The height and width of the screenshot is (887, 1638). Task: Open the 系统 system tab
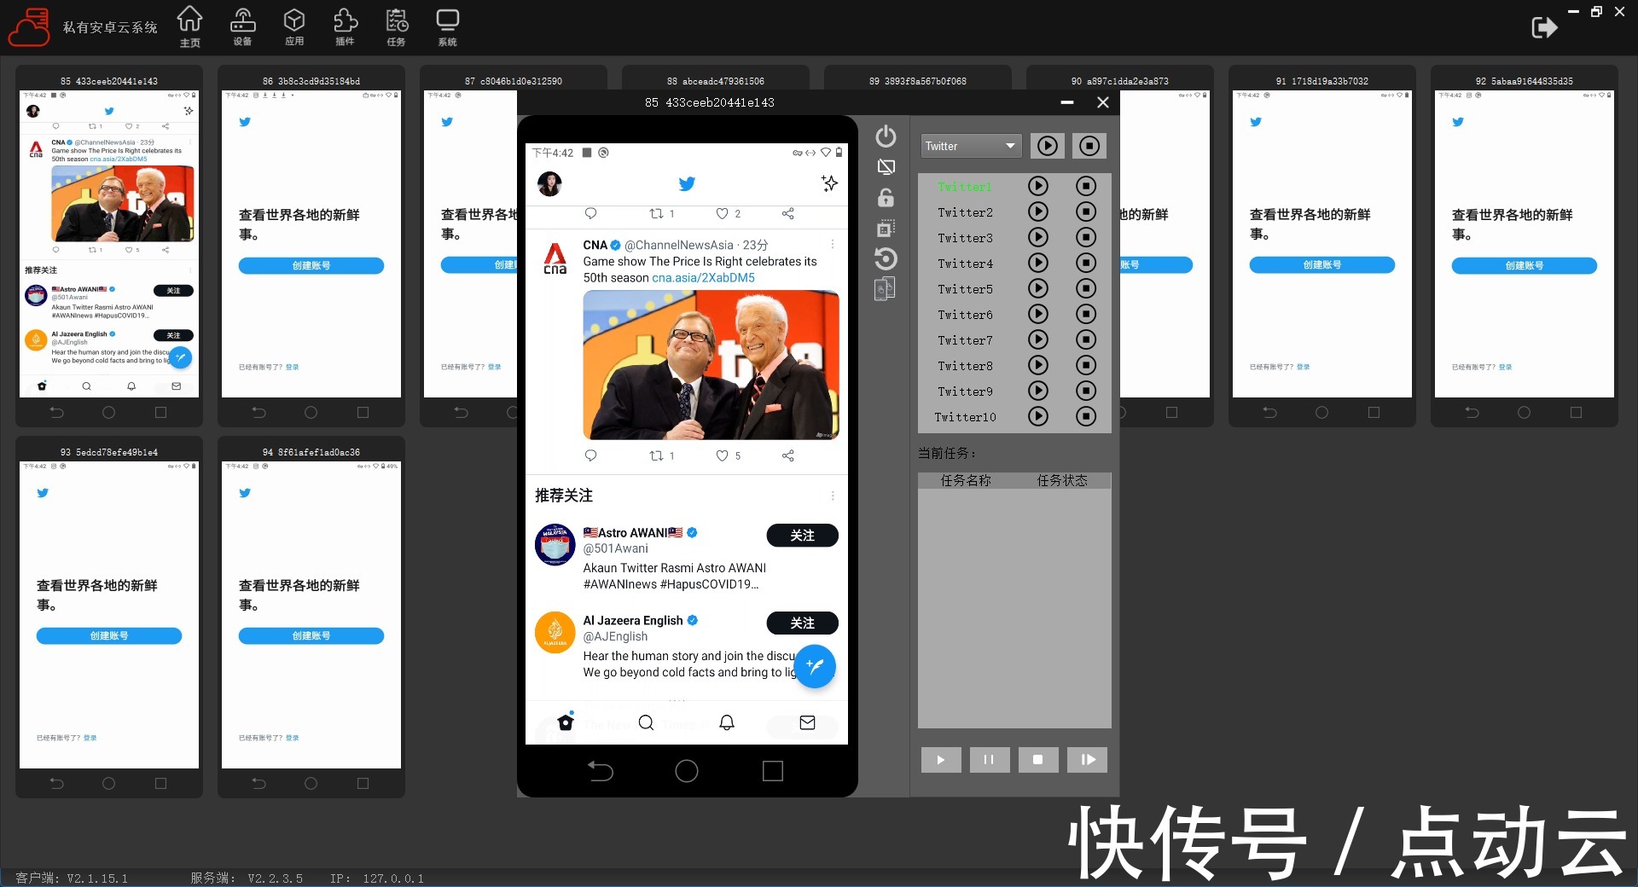pos(447,26)
